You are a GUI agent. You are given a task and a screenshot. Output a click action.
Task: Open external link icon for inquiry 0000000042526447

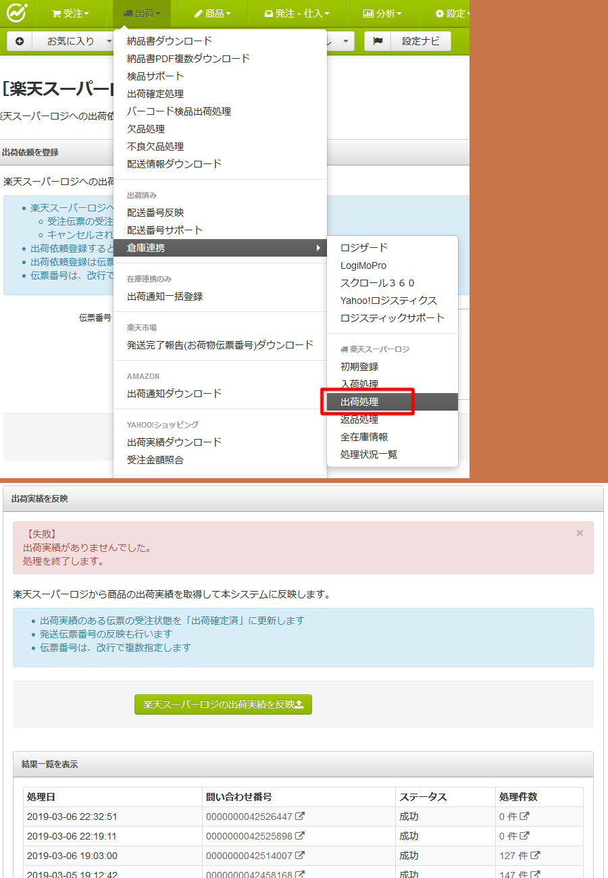coord(300,817)
